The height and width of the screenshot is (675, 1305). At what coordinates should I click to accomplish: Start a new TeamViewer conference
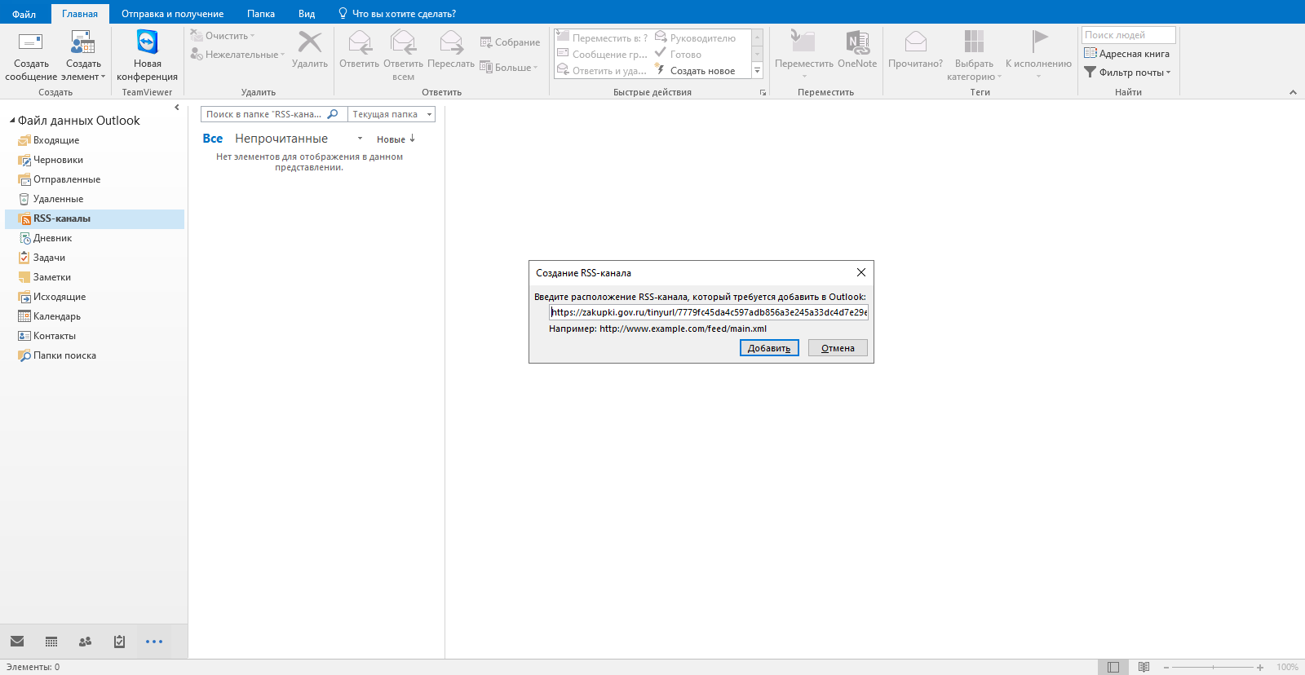[147, 55]
